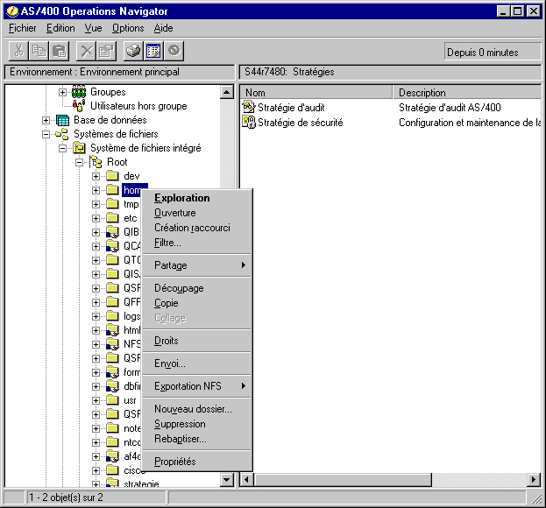Click the Stratégie d'audit icon
Image resolution: width=546 pixels, height=508 pixels.
coord(249,107)
